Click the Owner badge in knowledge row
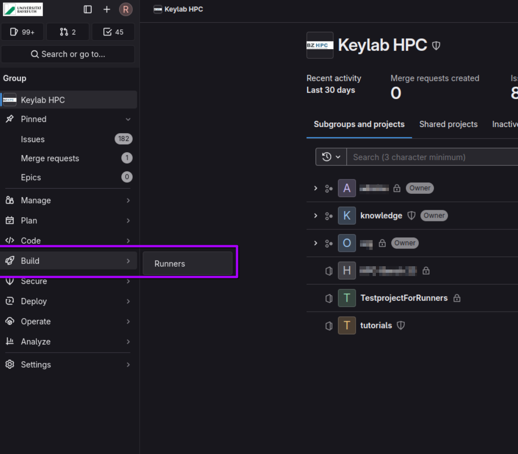Screen dimensions: 518x454 pyautogui.click(x=434, y=215)
